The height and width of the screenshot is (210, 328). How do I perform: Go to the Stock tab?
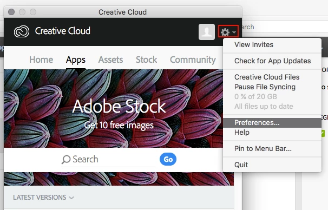[147, 60]
